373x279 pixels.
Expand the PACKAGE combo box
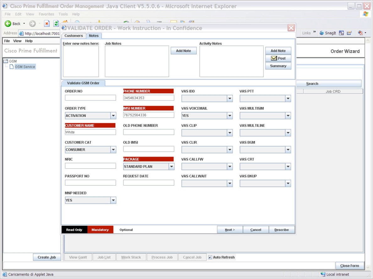tap(171, 167)
